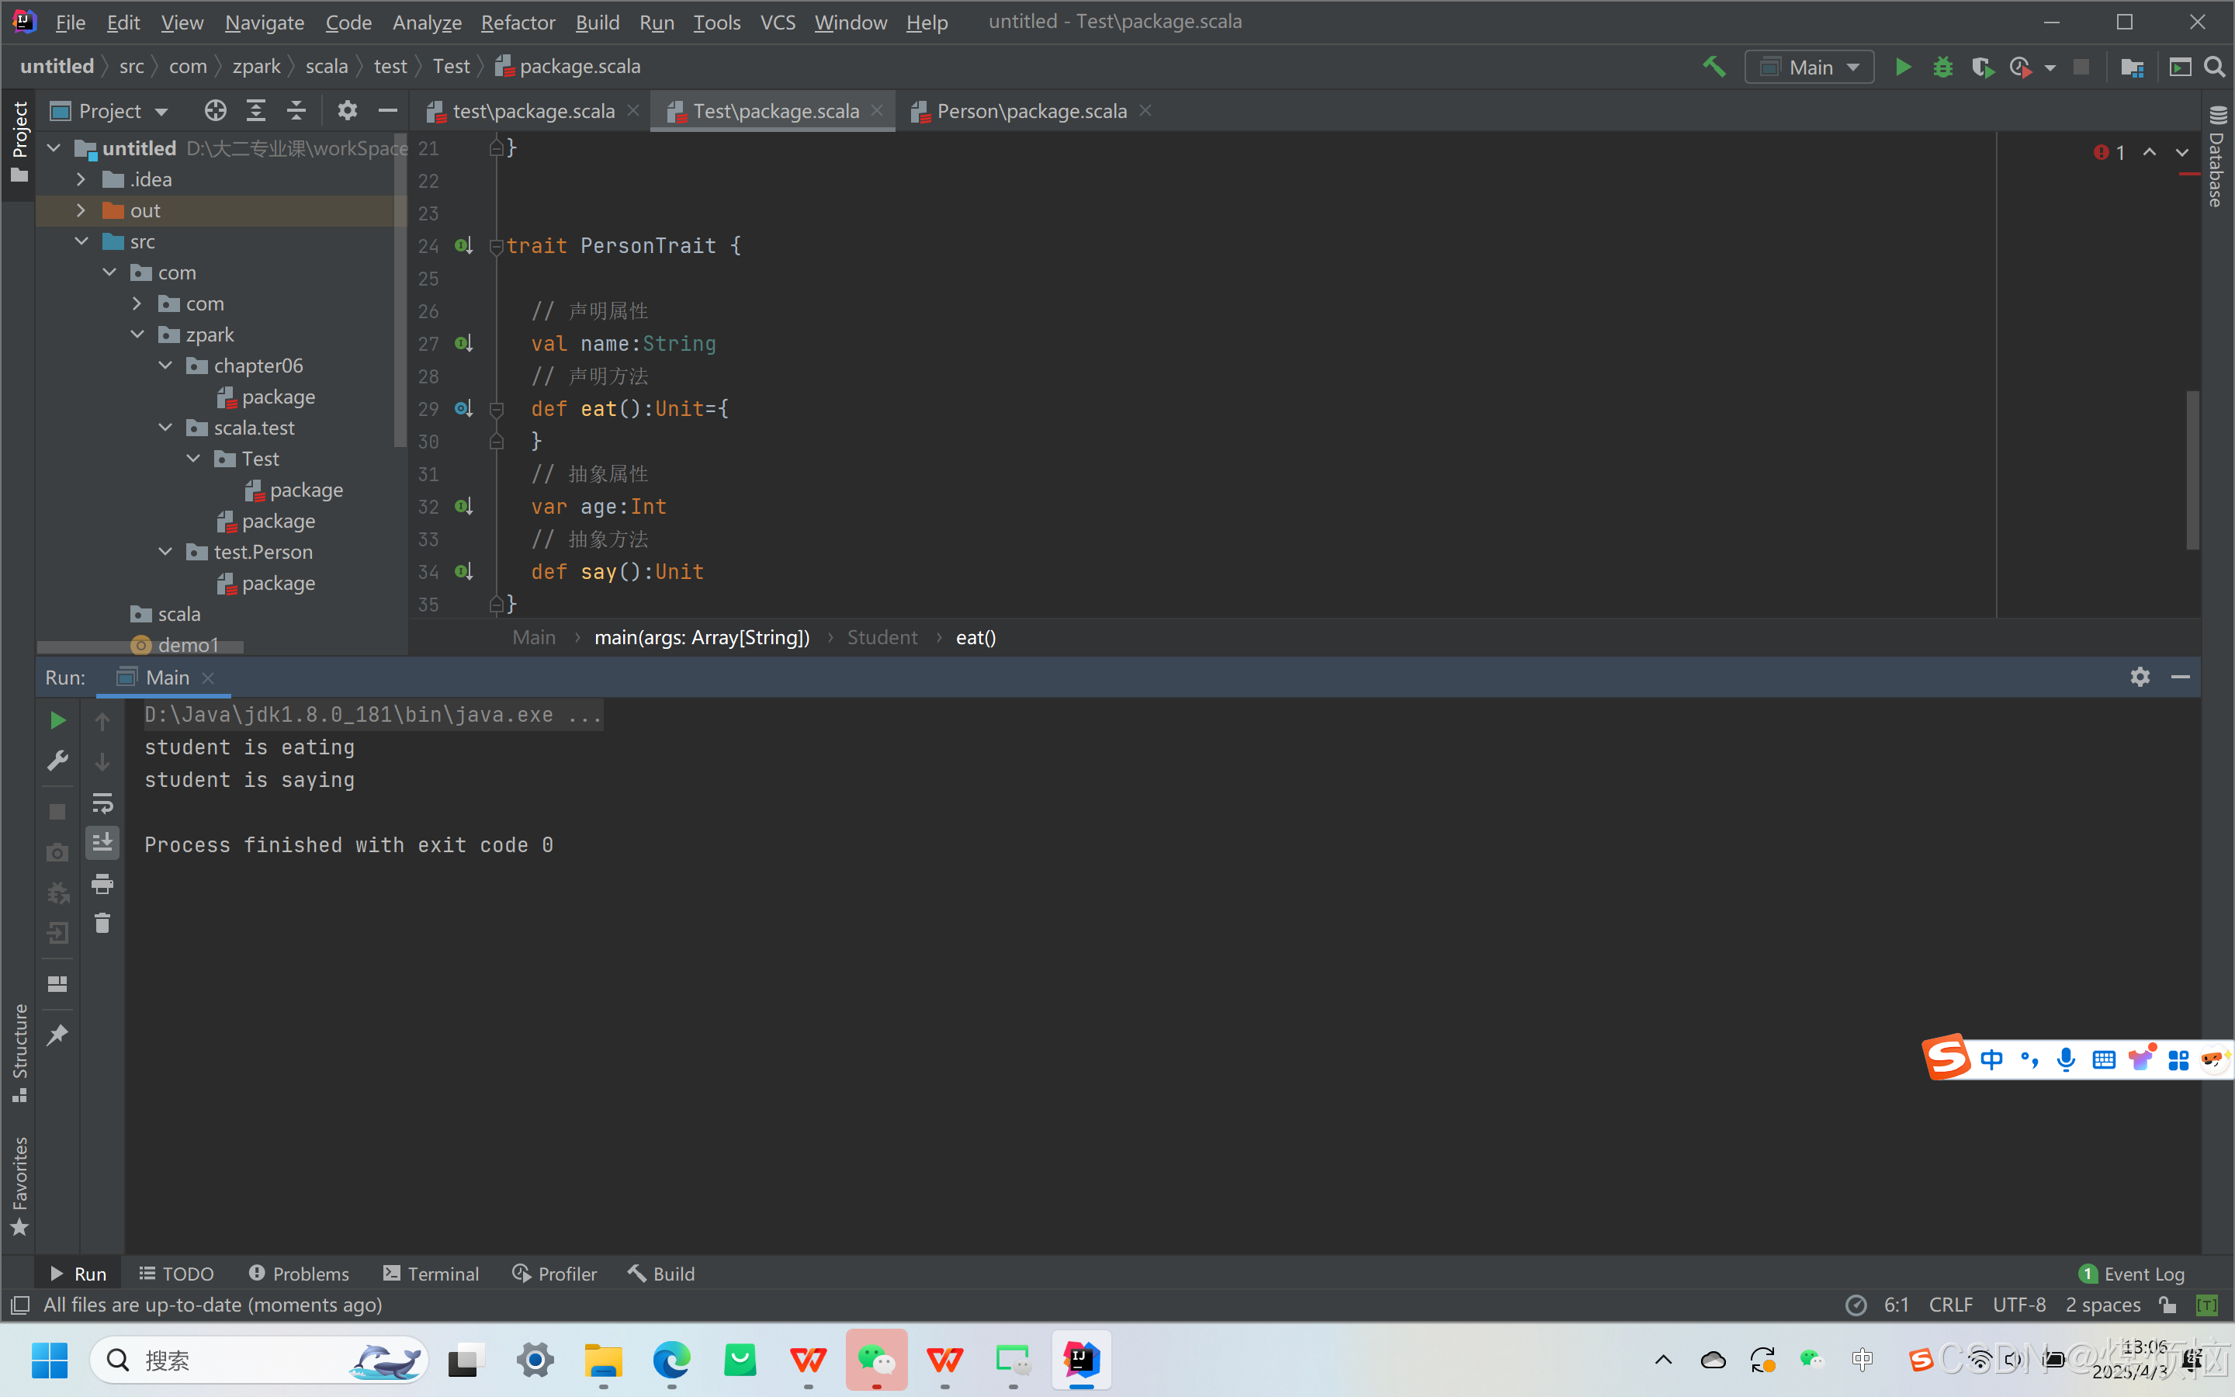This screenshot has width=2235, height=1397.
Task: Click the Search Everywhere magnifier icon
Action: pos(2214,68)
